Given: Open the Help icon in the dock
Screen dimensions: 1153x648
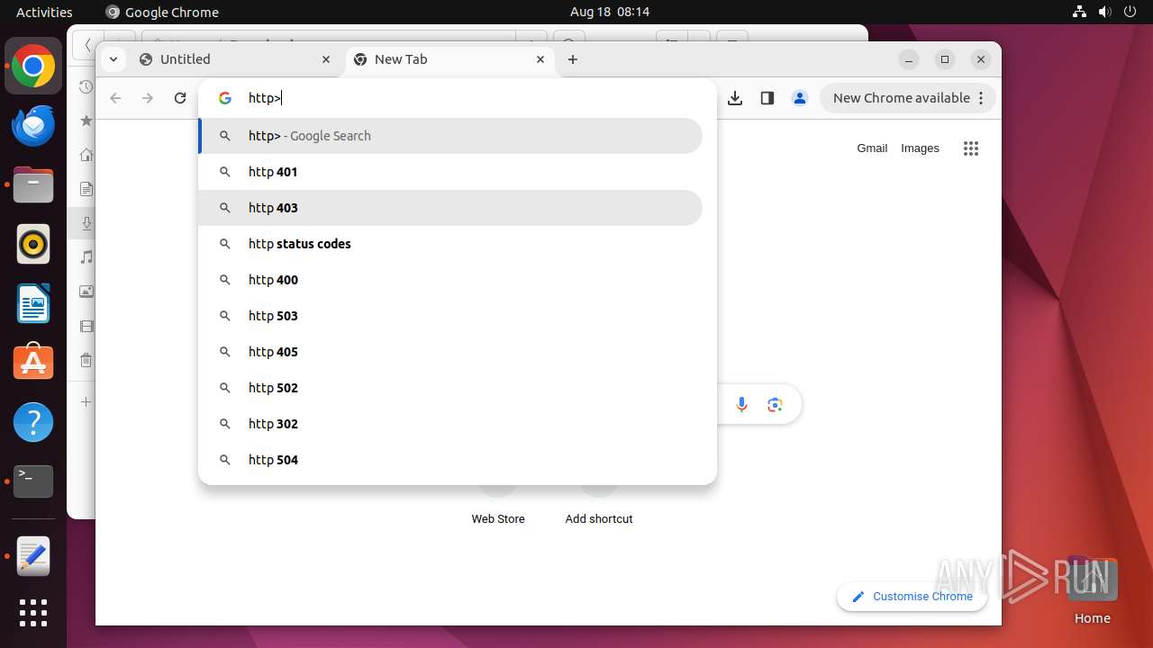Looking at the screenshot, I should point(33,422).
